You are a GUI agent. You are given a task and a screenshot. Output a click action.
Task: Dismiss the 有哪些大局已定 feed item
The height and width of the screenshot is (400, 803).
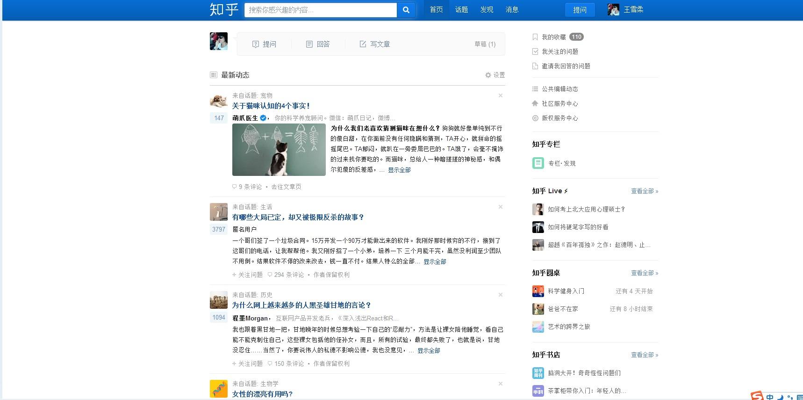point(501,207)
